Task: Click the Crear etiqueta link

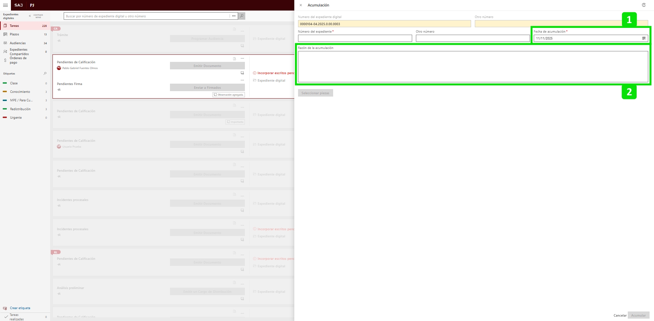Action: click(x=20, y=308)
